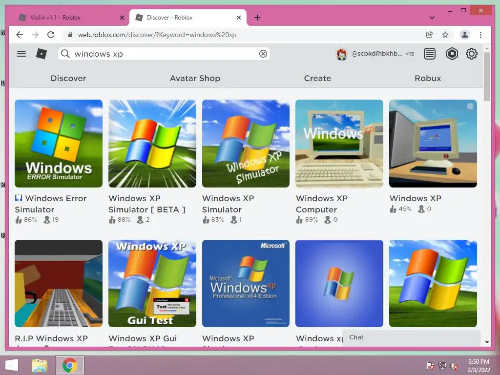Go back in Chrome

point(20,35)
